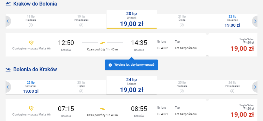
Task: Click the no-flight icon under 18 lip Niedziela
Action: 31,25
